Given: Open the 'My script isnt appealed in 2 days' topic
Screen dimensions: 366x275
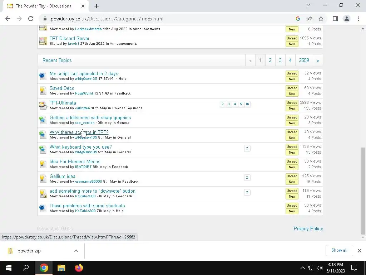Looking at the screenshot, I should (84, 74).
